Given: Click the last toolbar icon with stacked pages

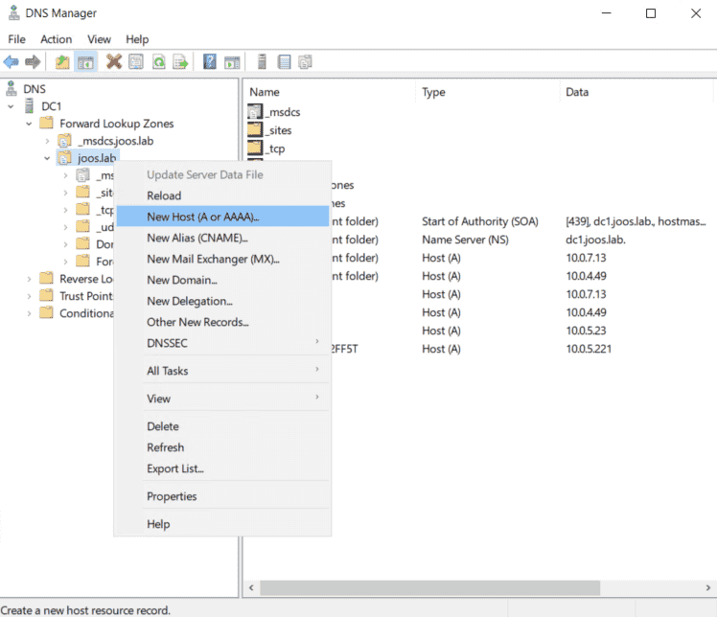Looking at the screenshot, I should point(305,61).
